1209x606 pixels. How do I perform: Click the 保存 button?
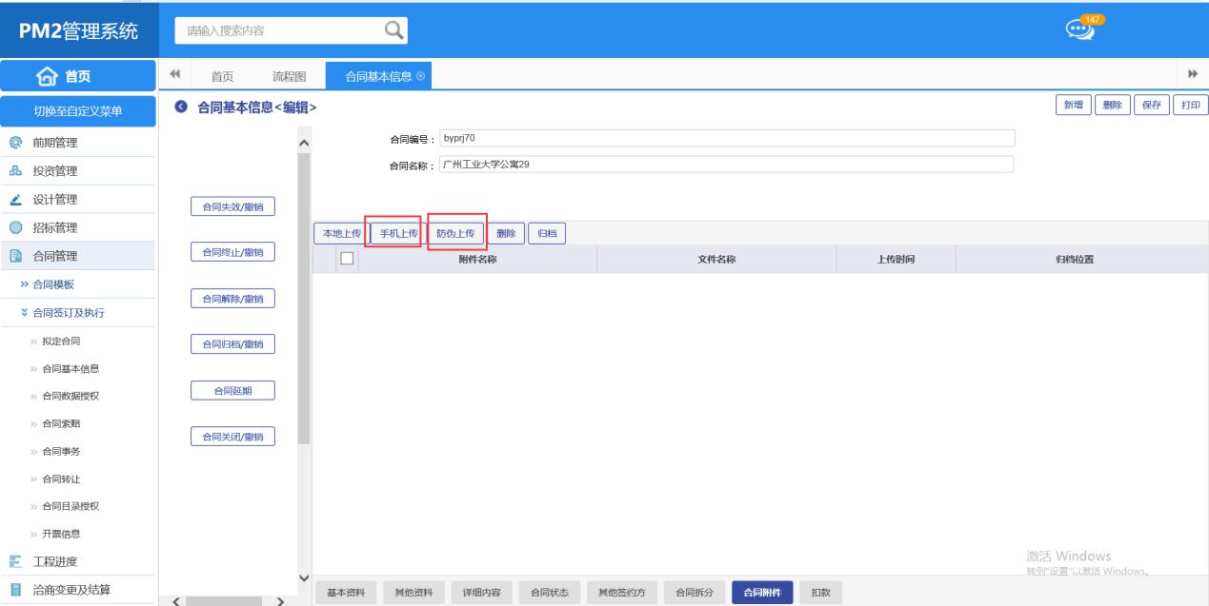pyautogui.click(x=1151, y=106)
